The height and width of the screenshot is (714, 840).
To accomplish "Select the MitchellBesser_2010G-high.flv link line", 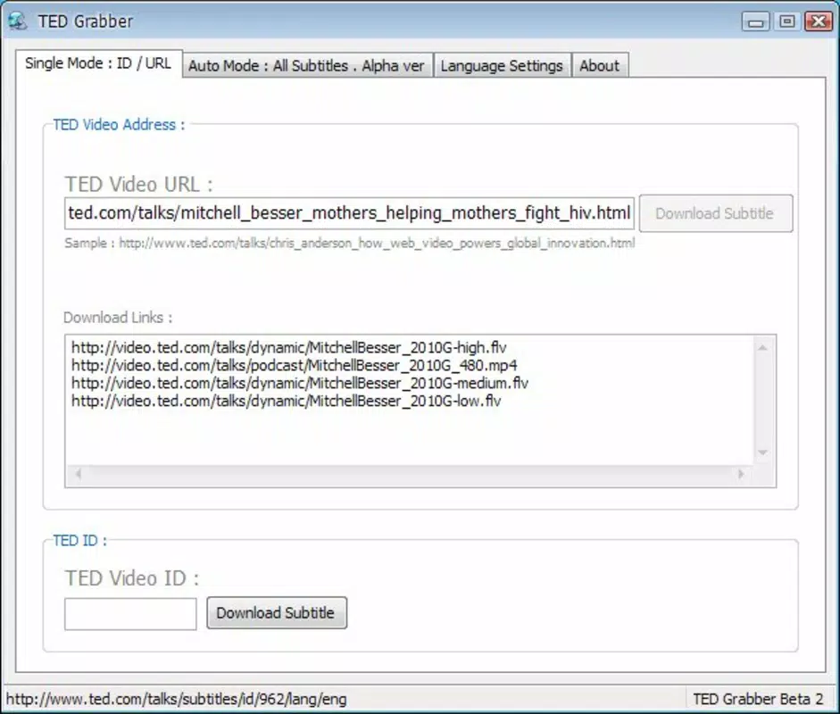I will [x=288, y=347].
